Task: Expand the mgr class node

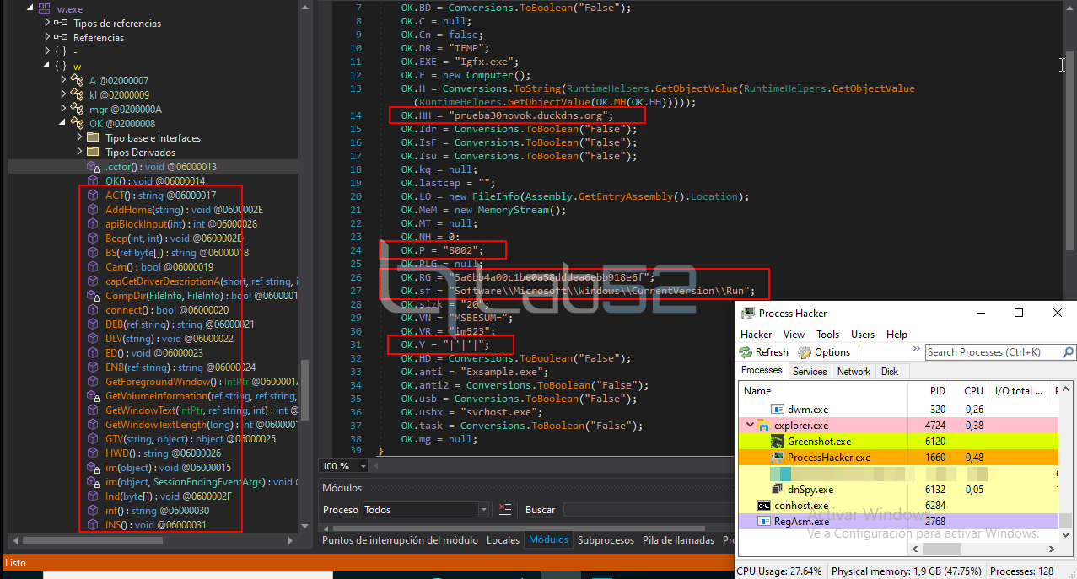Action: pos(64,110)
